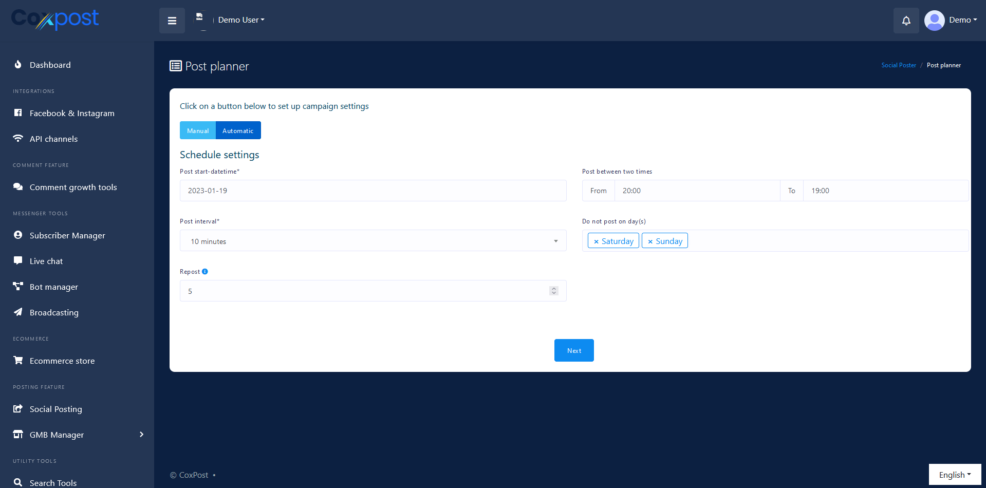Remove the Saturday tag
This screenshot has width=986, height=488.
(x=596, y=241)
